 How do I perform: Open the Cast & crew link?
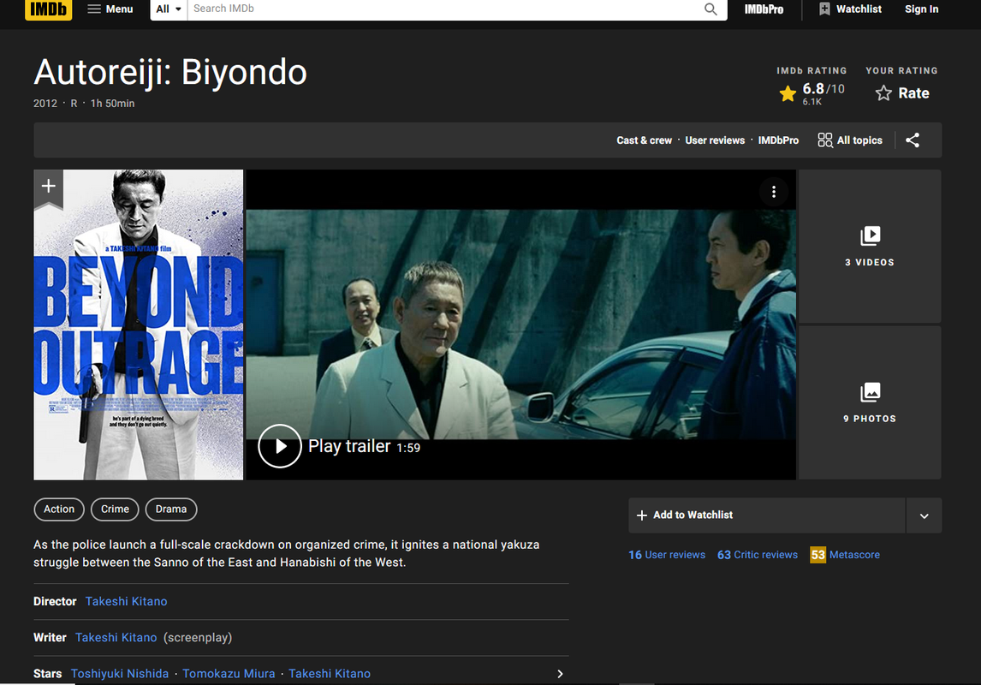coord(644,140)
